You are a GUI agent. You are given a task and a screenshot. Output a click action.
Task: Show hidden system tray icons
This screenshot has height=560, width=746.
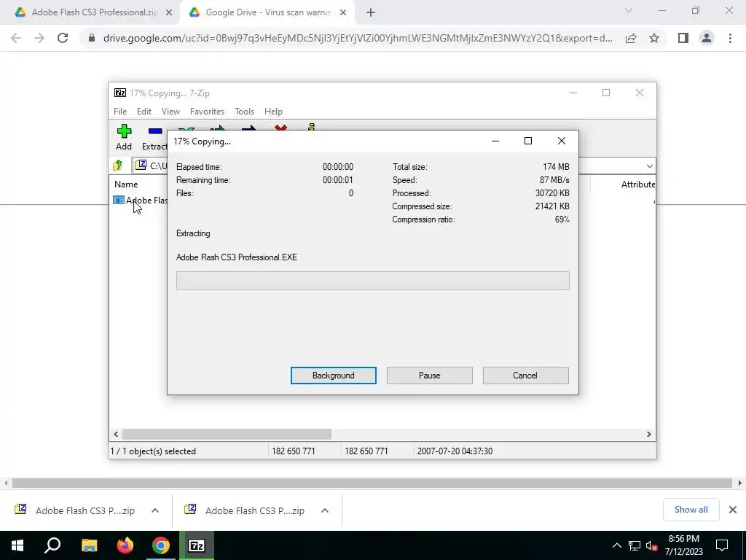(x=616, y=545)
